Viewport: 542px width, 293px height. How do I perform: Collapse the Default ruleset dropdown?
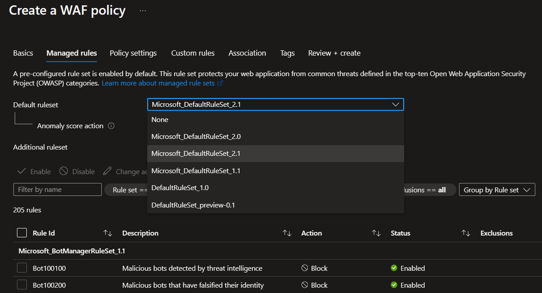(395, 105)
